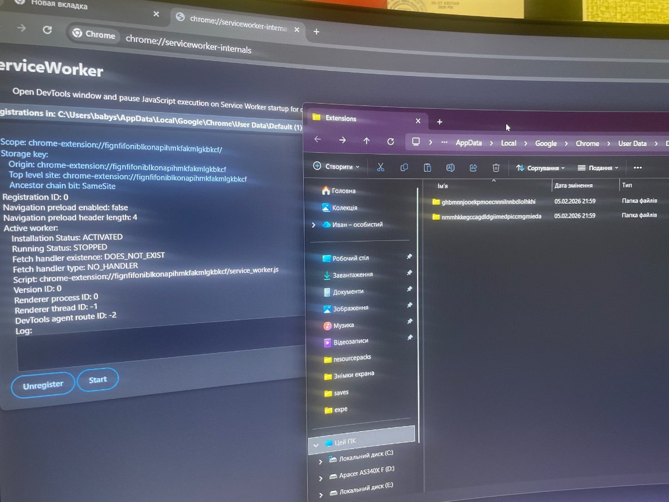Go back in File Explorer
The height and width of the screenshot is (502, 669).
(317, 140)
